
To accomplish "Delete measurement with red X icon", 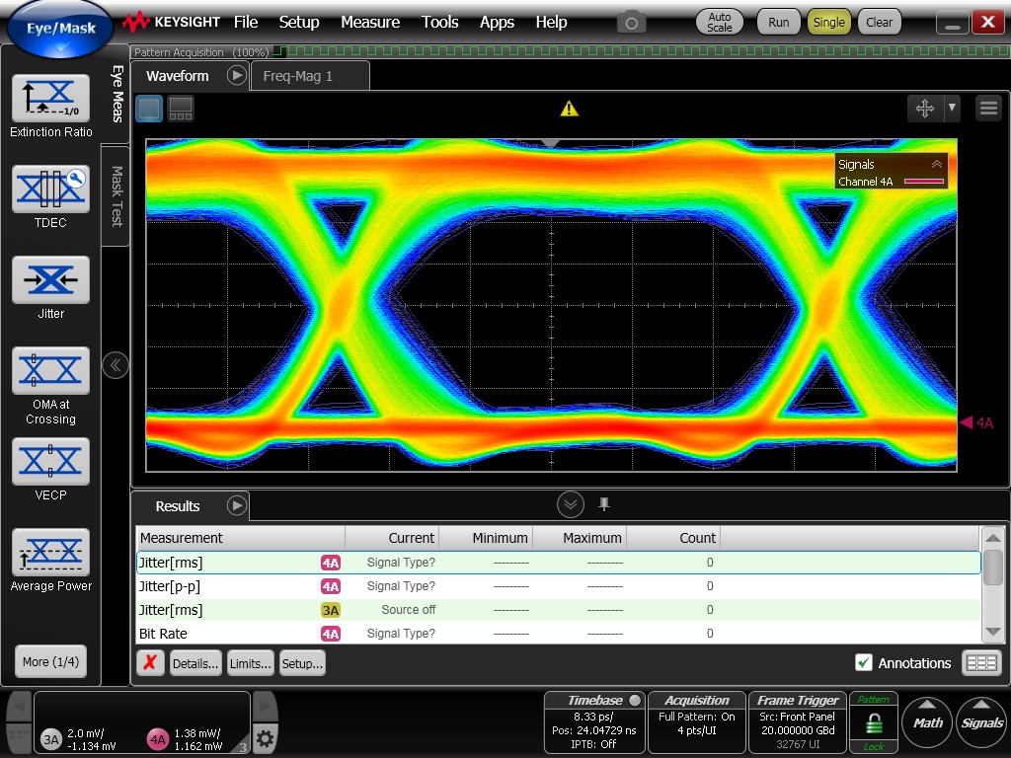I will pos(149,663).
